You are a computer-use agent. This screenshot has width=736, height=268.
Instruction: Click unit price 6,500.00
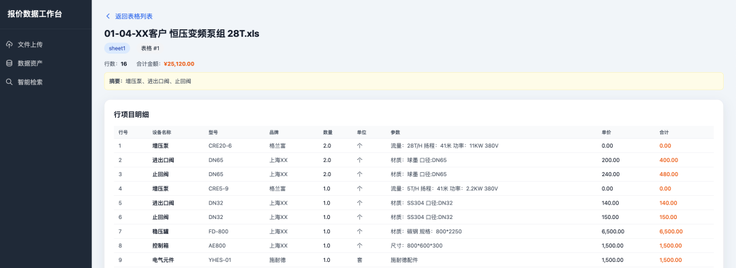point(613,231)
